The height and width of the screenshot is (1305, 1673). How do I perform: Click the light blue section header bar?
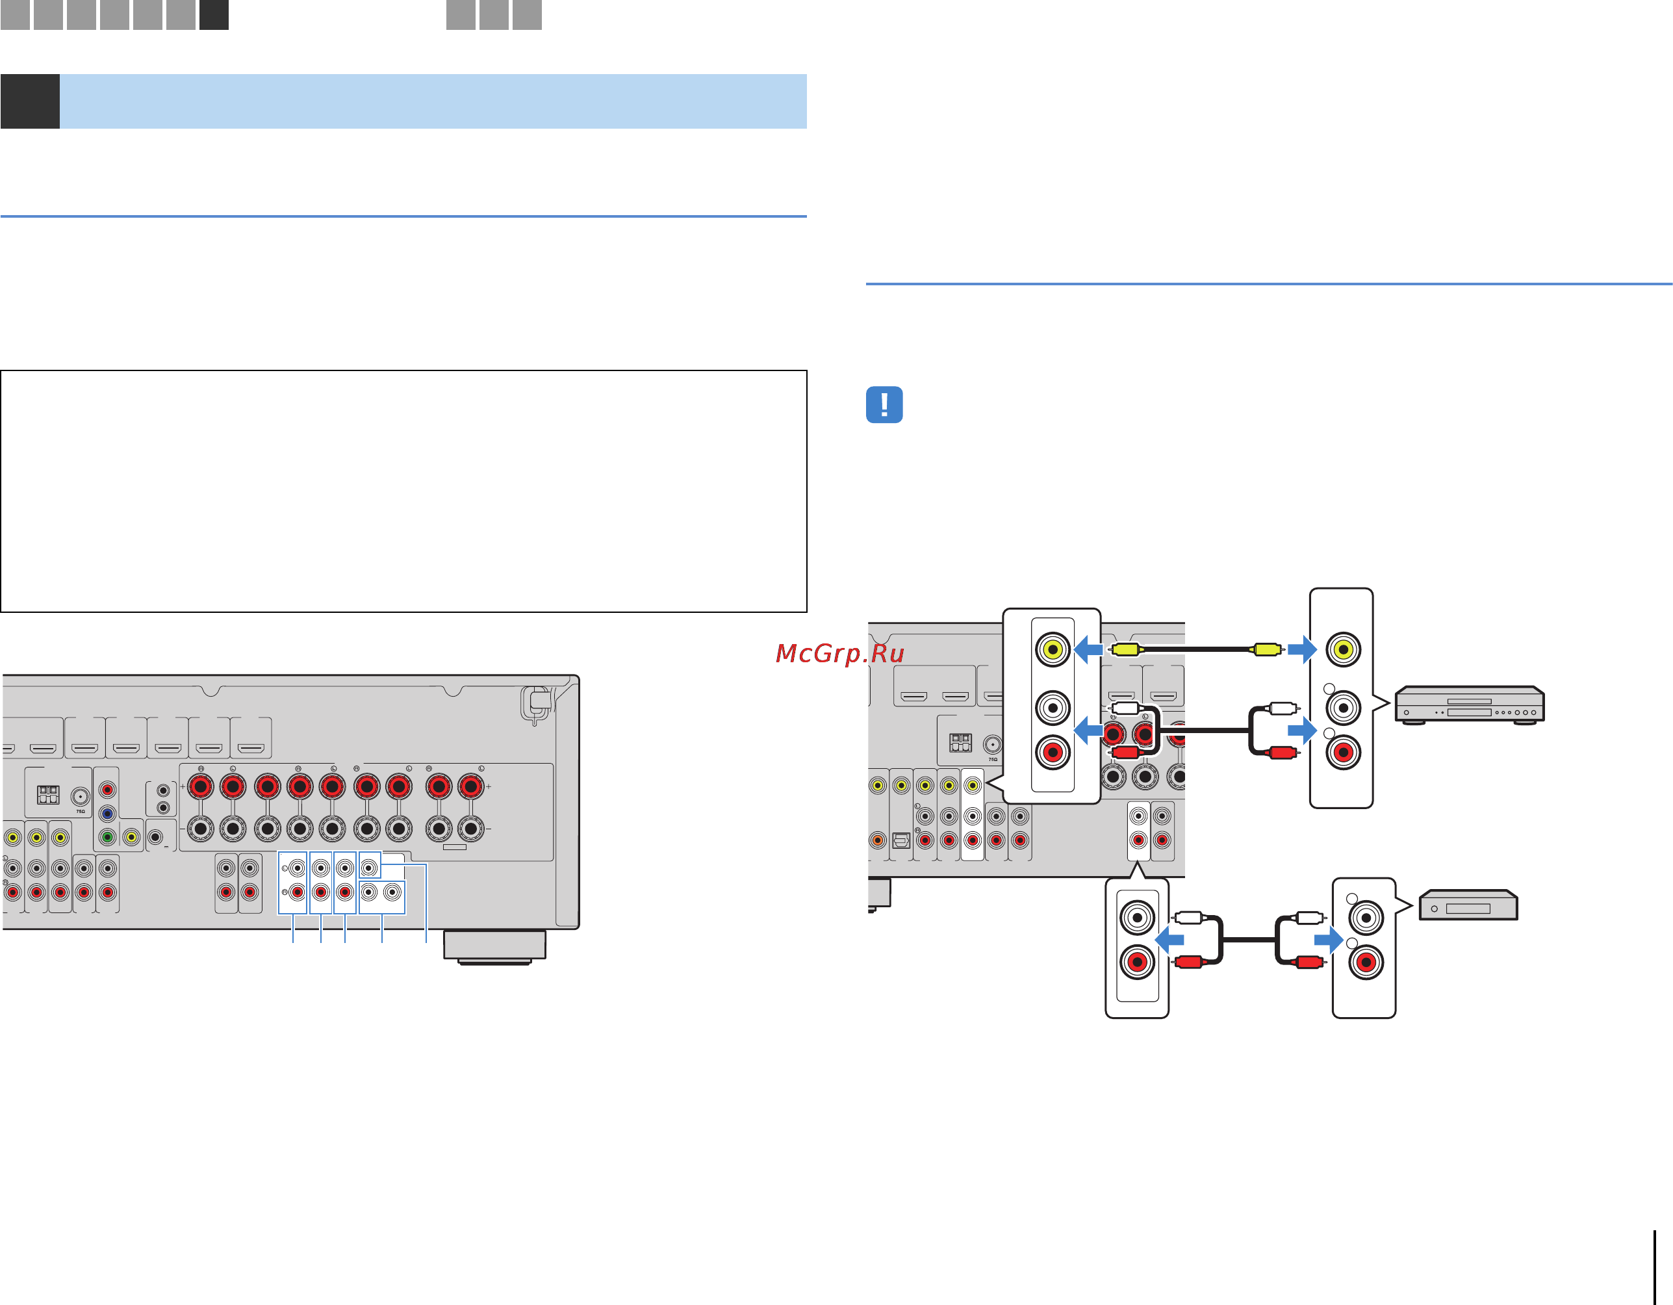pyautogui.click(x=433, y=101)
